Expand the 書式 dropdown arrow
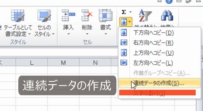Image resolution: width=203 pixels, height=111 pixels. pos(106,34)
